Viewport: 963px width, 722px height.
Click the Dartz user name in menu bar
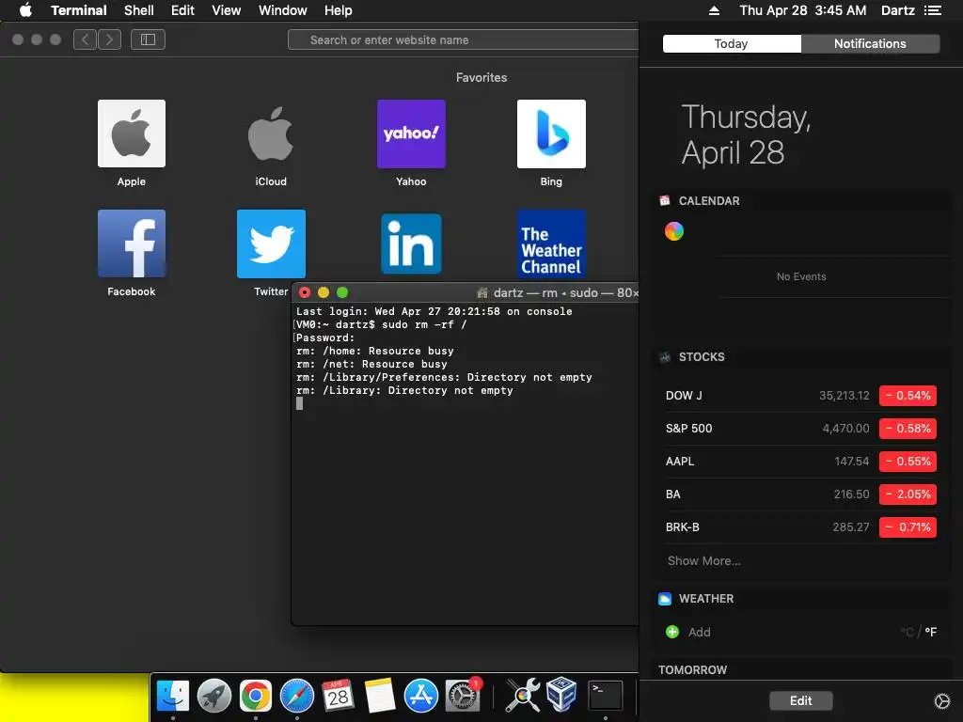898,10
